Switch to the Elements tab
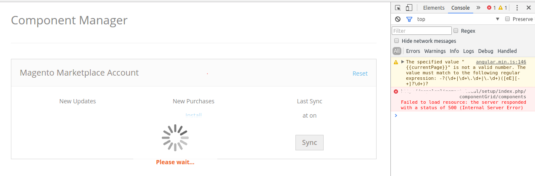Image resolution: width=535 pixels, height=176 pixels. (x=434, y=8)
